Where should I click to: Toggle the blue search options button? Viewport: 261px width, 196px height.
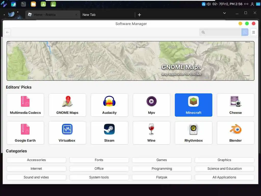click(x=245, y=32)
